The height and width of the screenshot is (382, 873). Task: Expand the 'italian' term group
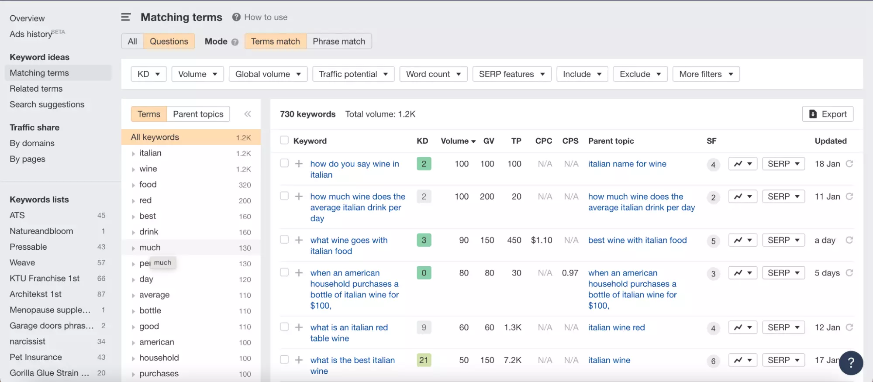click(x=133, y=154)
